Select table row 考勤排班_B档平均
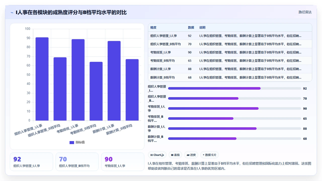The width and height of the screenshot is (322, 181). [230, 61]
